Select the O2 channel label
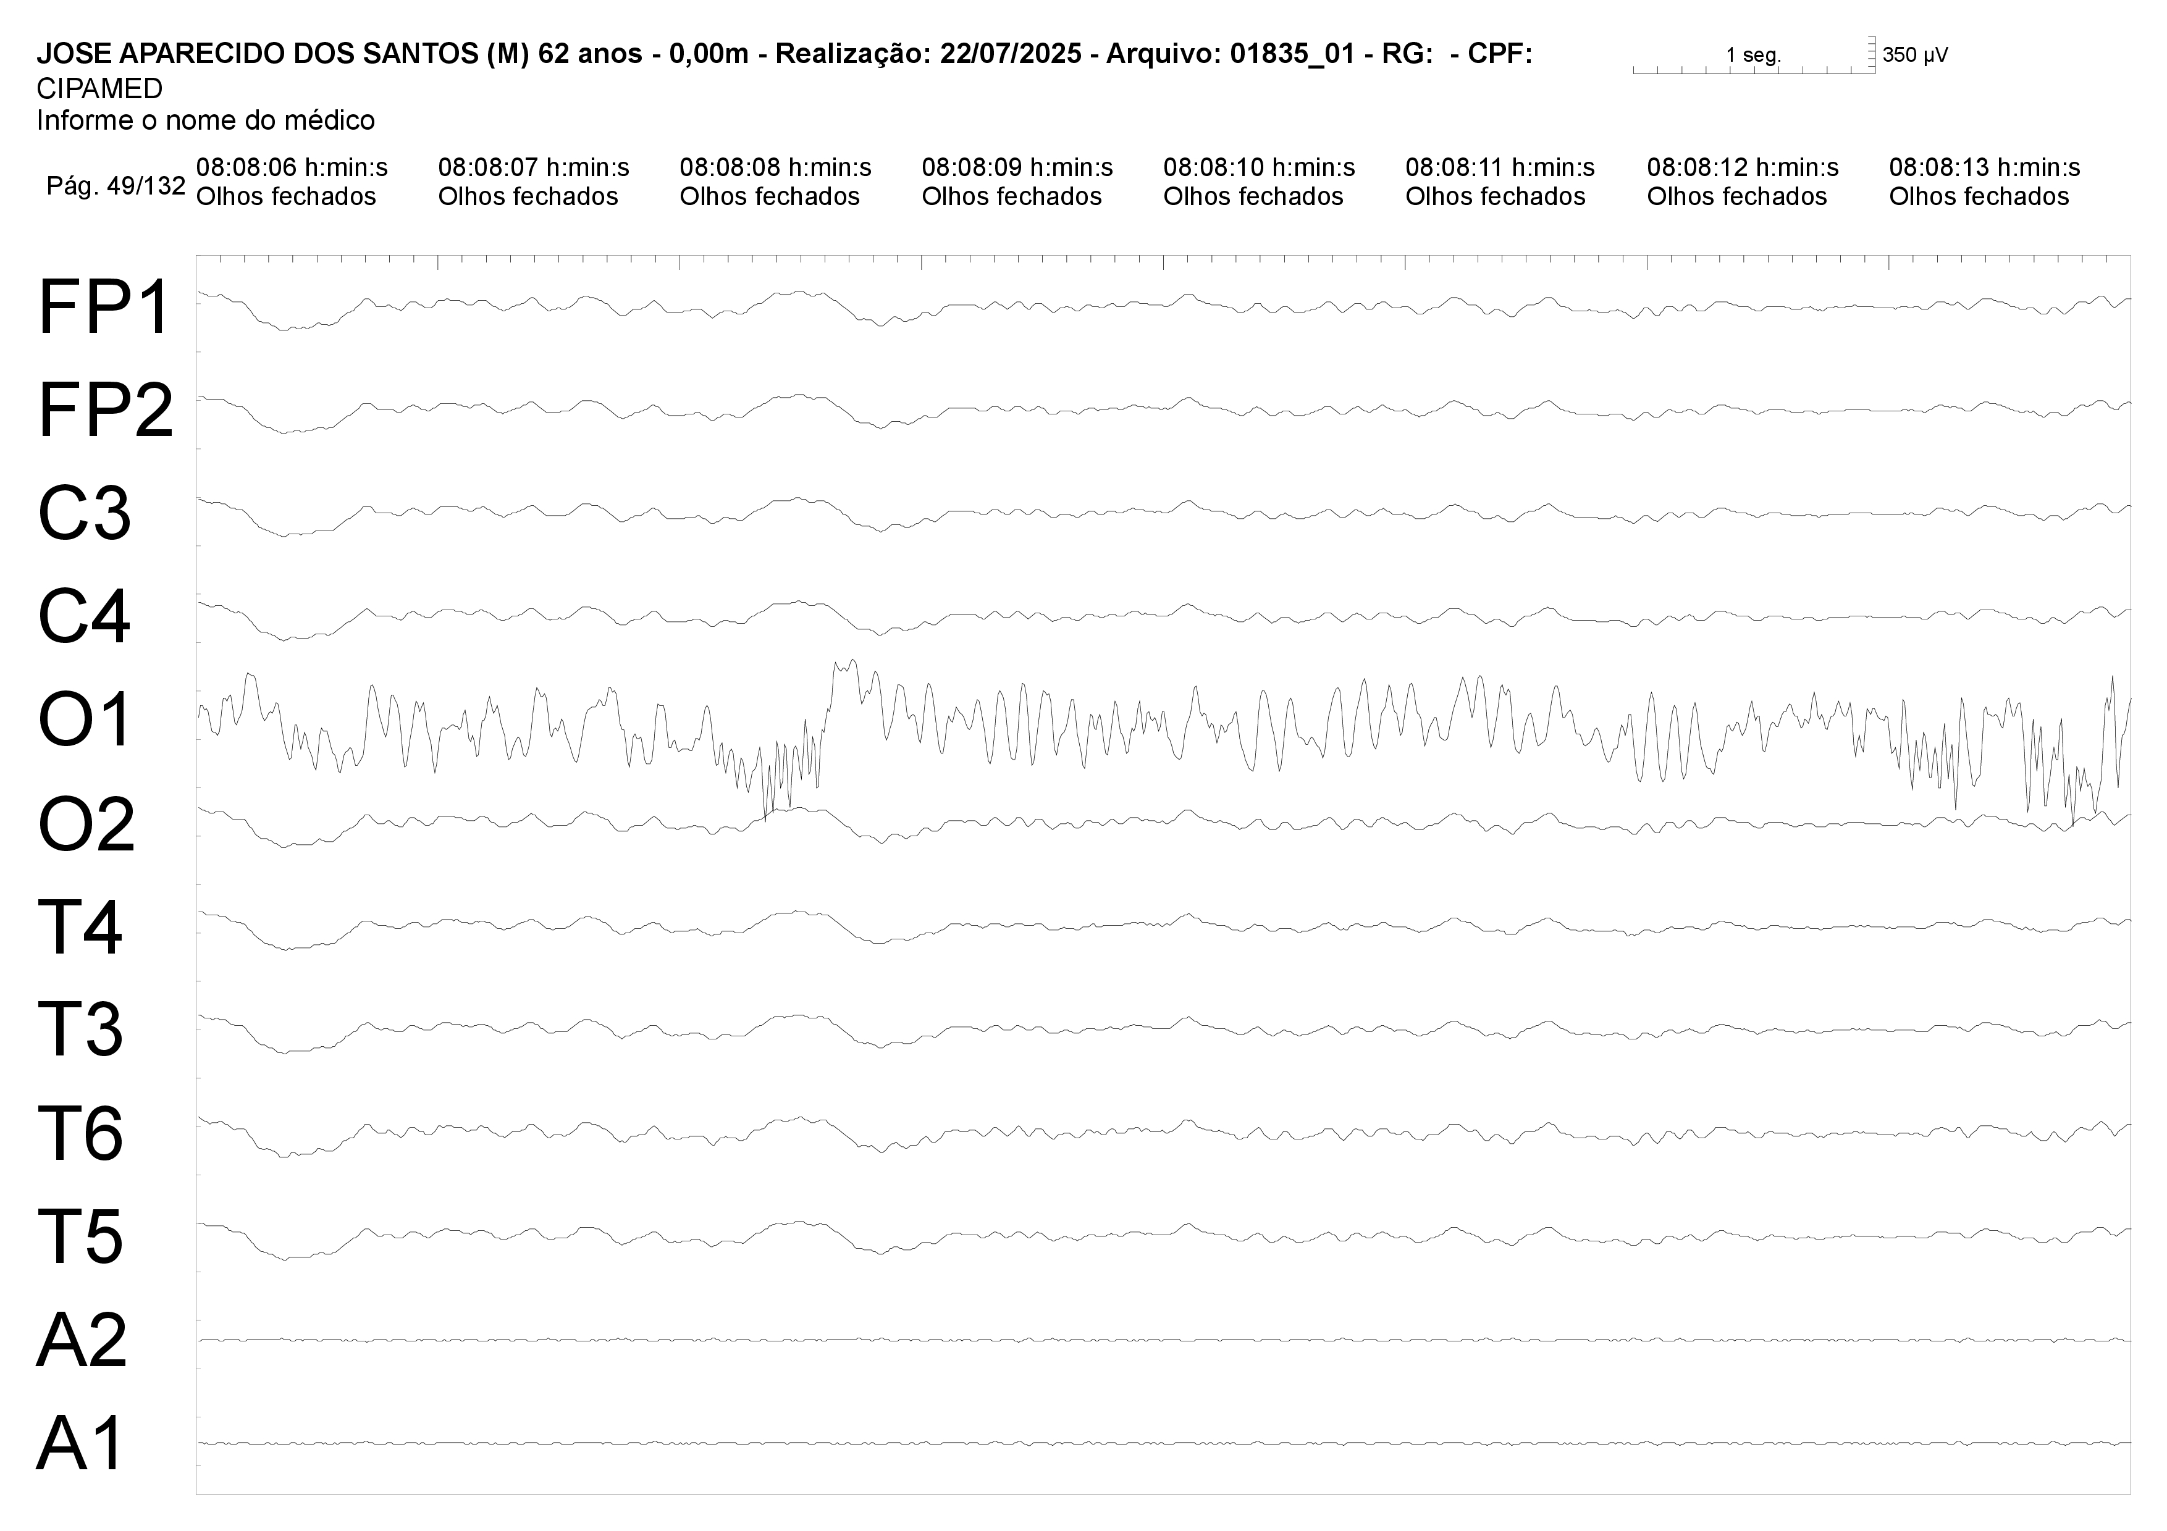 tap(86, 823)
